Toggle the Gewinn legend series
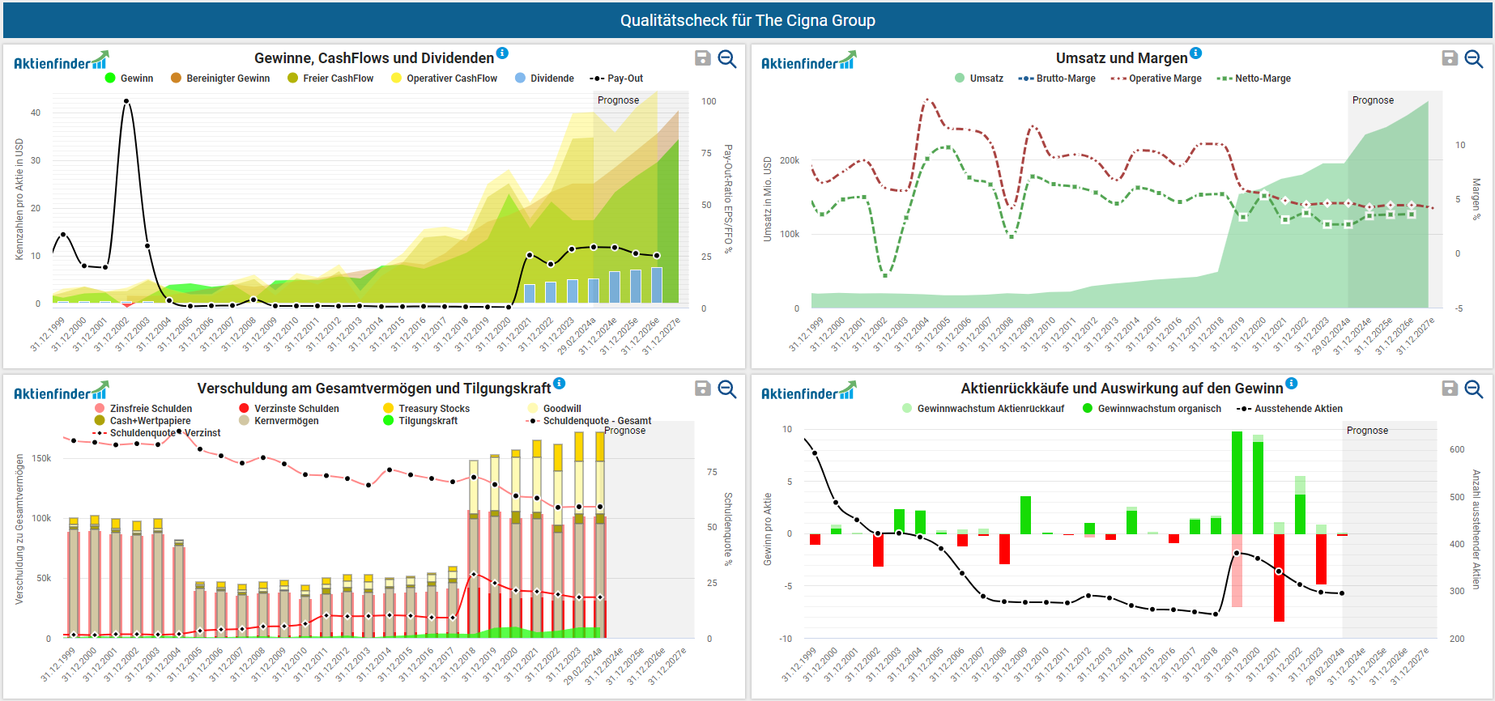The width and height of the screenshot is (1495, 701). (x=129, y=79)
